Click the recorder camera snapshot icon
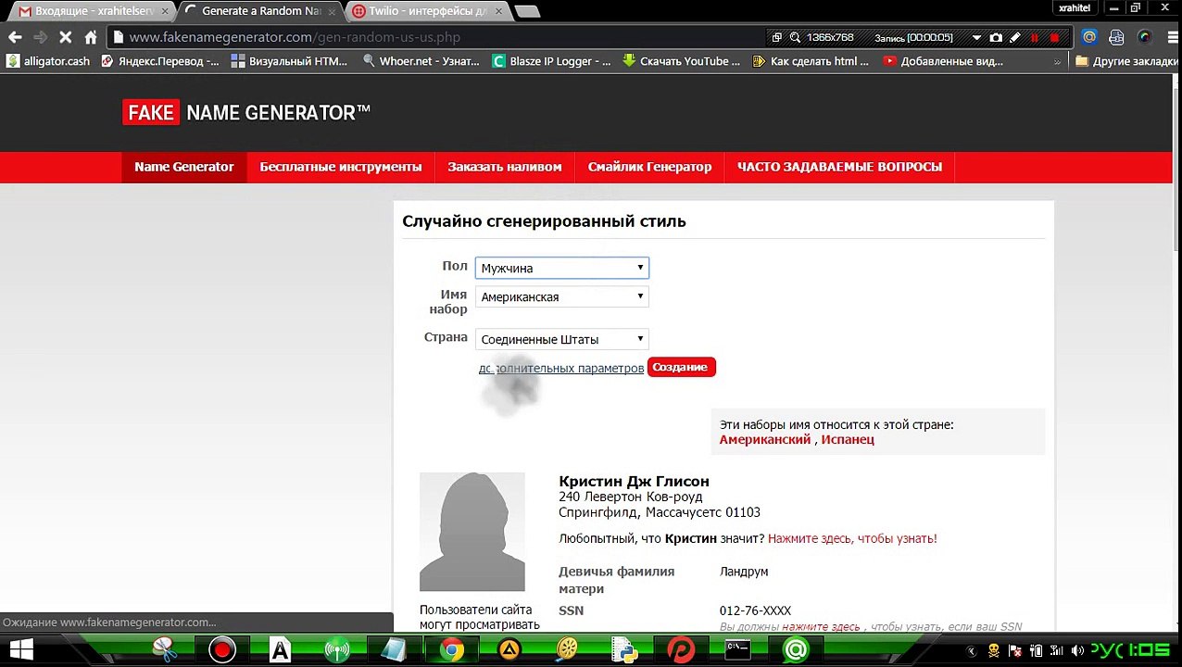This screenshot has width=1182, height=667. (x=996, y=37)
